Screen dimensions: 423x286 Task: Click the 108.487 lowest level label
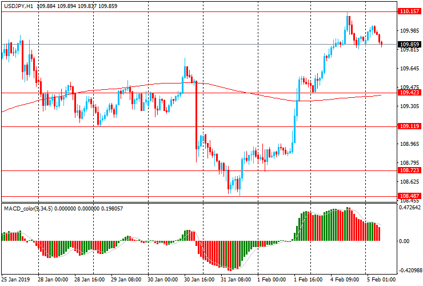tap(409, 196)
